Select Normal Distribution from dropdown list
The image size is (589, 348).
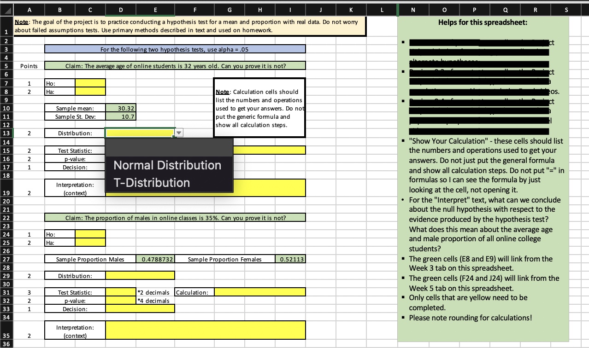167,165
